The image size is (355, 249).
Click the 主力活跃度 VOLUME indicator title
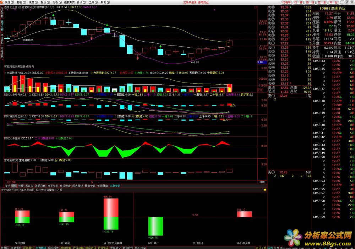23,73
